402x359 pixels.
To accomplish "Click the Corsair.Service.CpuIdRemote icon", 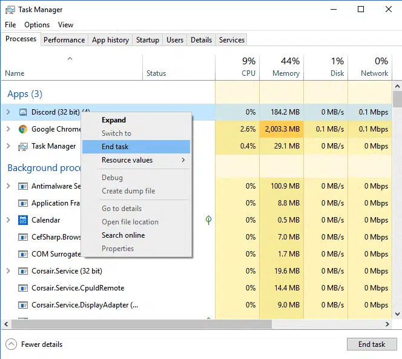I will coord(23,288).
